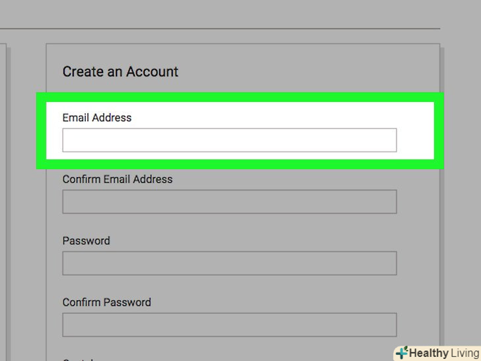Click empty space right of Create an Account
The height and width of the screenshot is (361, 481).
(297, 71)
